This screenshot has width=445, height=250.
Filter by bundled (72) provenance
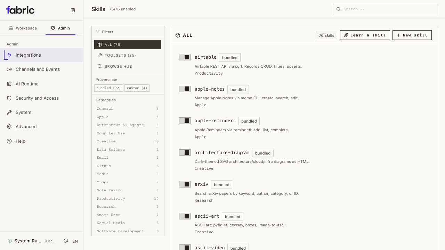[x=109, y=88]
